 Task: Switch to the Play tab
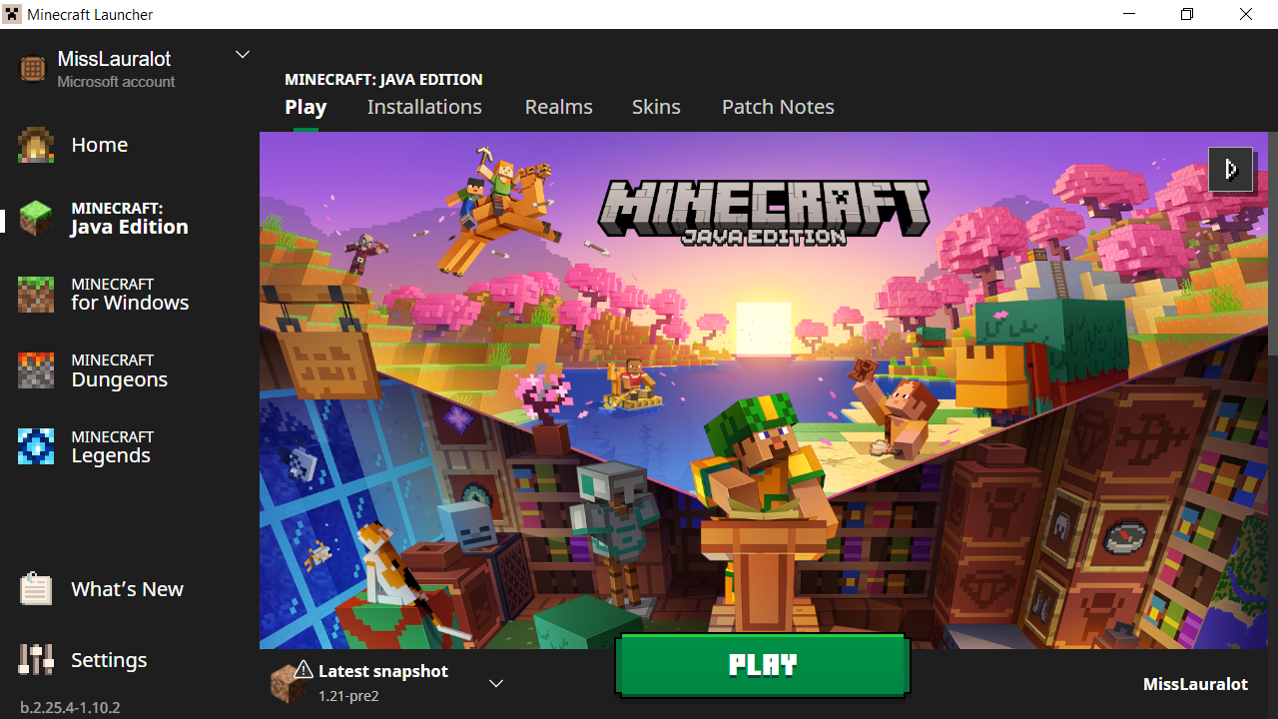pos(306,107)
